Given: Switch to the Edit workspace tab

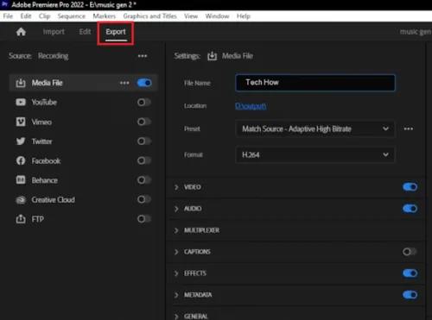Looking at the screenshot, I should 85,32.
